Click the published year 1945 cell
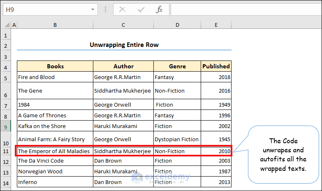The height and width of the screenshot is (191, 322). point(216,139)
